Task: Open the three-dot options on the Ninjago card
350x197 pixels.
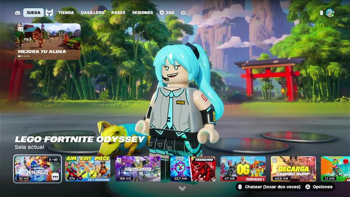Action: [x=55, y=177]
